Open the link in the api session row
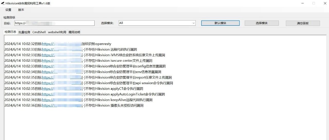329x140 pixels. tap(62, 83)
